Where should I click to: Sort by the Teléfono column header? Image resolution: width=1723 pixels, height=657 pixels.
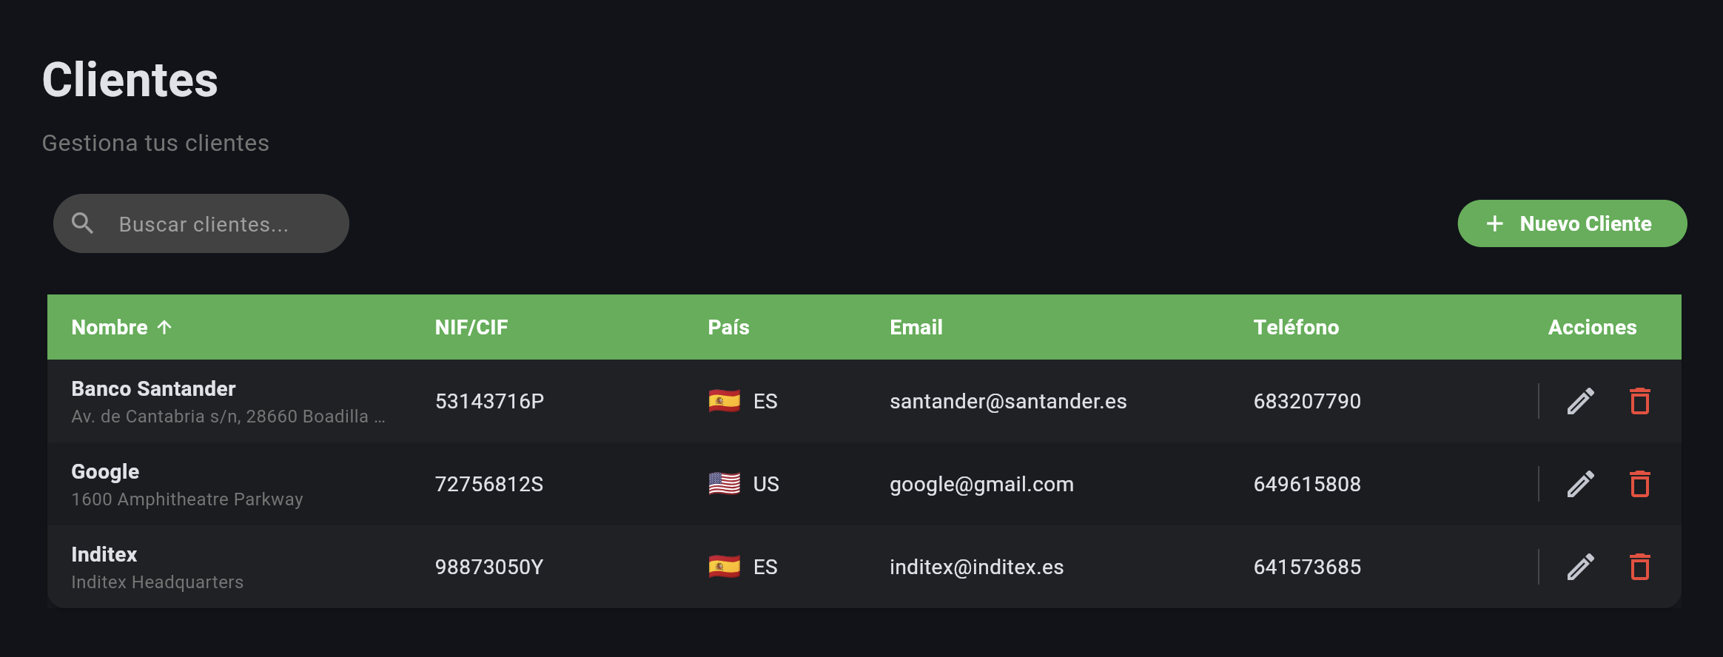pos(1296,327)
